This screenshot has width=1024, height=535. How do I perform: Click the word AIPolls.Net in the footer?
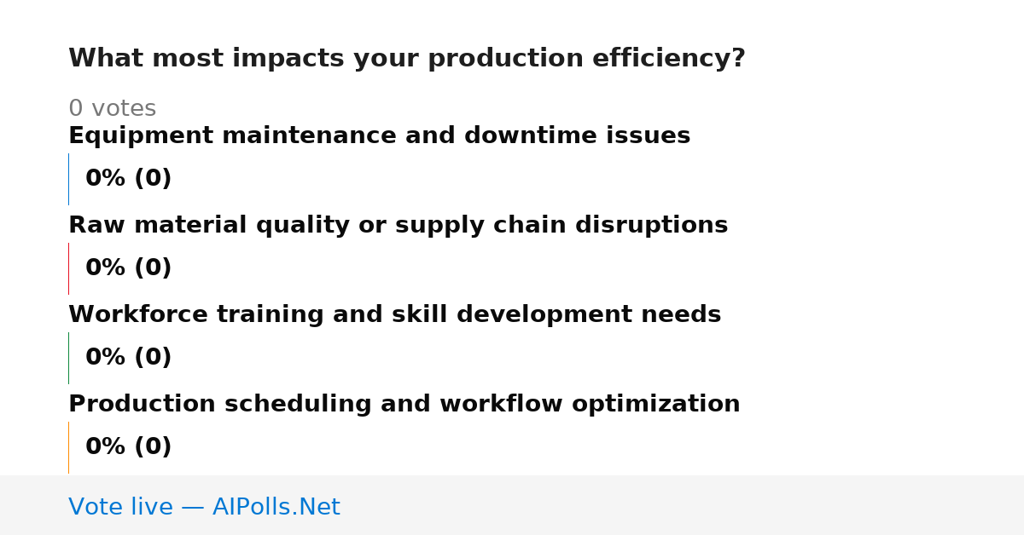276,508
